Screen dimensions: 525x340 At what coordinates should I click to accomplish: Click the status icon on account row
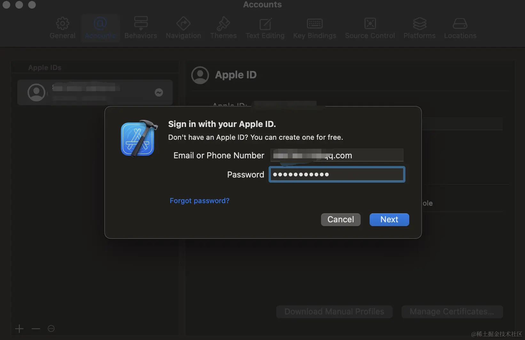click(x=159, y=92)
